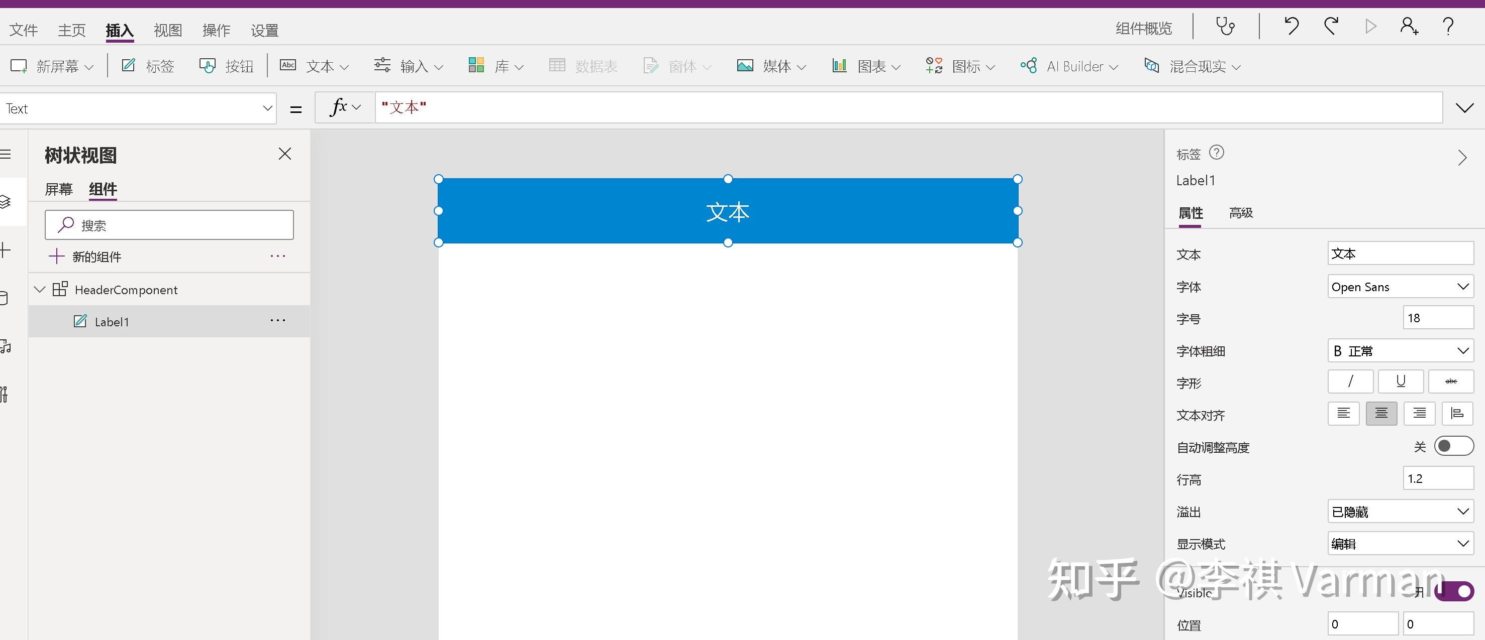
Task: Insert a new Label control
Action: point(148,66)
